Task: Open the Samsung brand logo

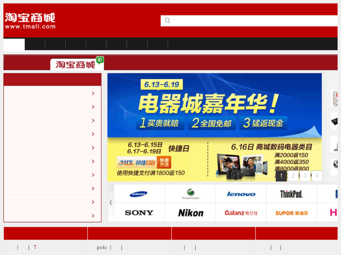Action: 138,194
